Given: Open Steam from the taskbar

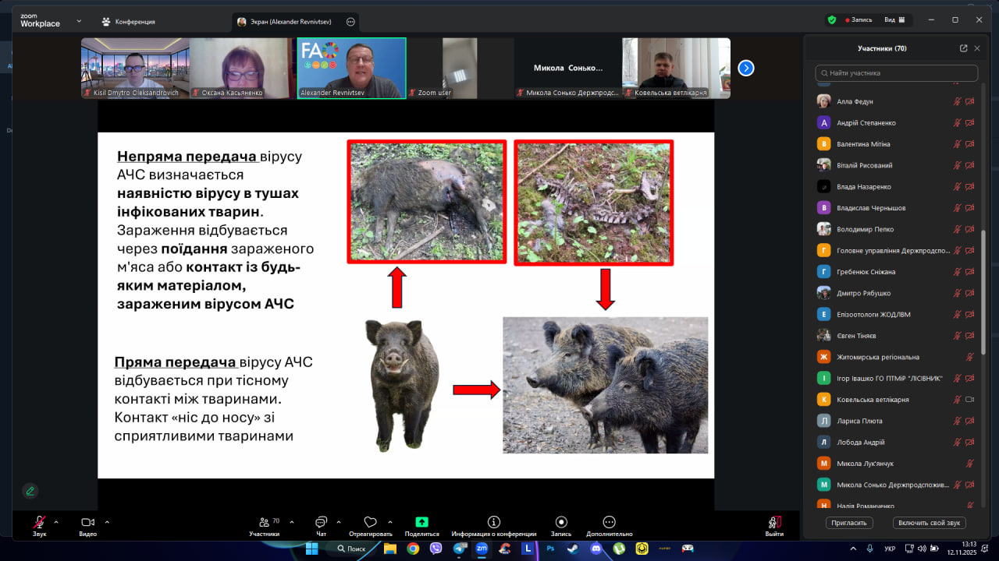Looking at the screenshot, I should coord(574,549).
